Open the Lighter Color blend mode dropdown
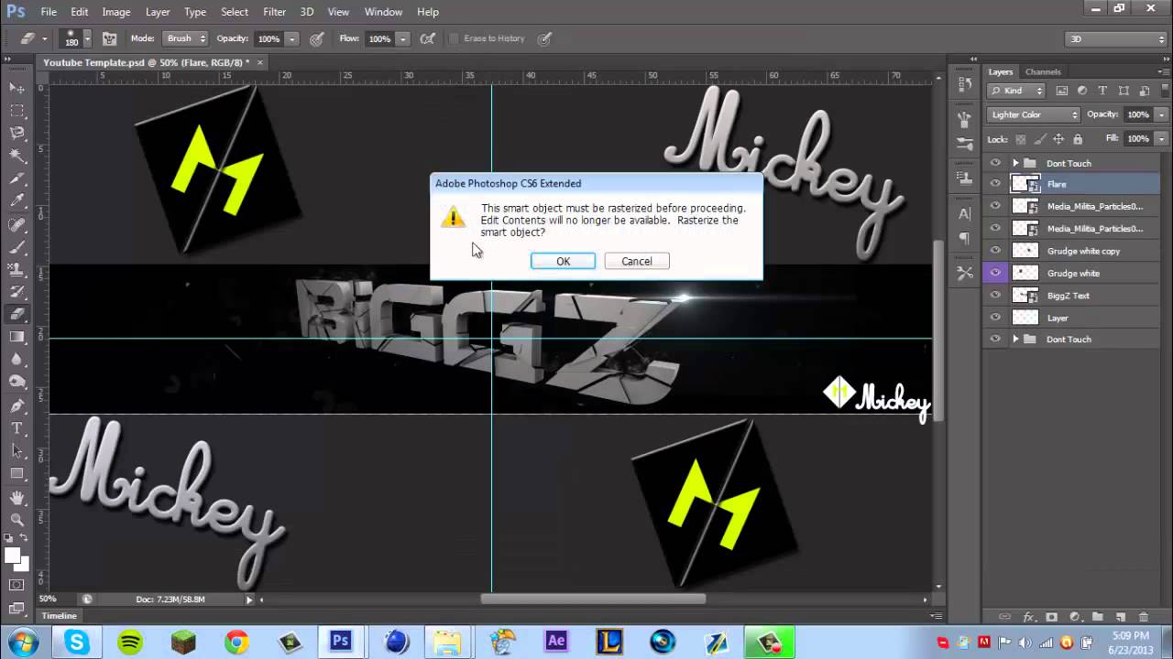Viewport: 1173px width, 659px height. pos(1034,114)
